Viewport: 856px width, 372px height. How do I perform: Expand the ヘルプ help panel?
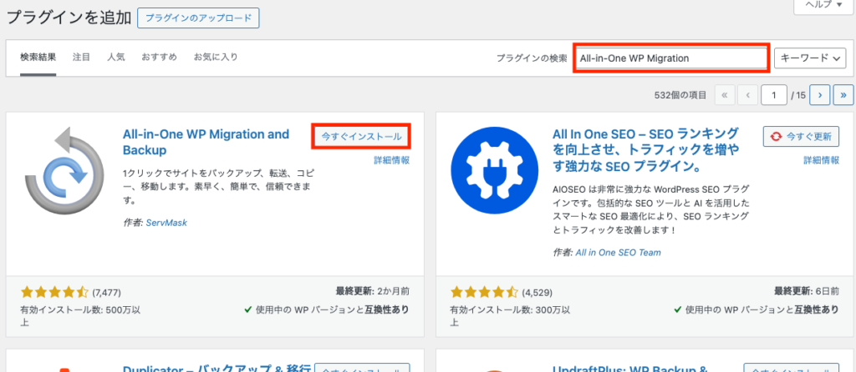pyautogui.click(x=823, y=5)
